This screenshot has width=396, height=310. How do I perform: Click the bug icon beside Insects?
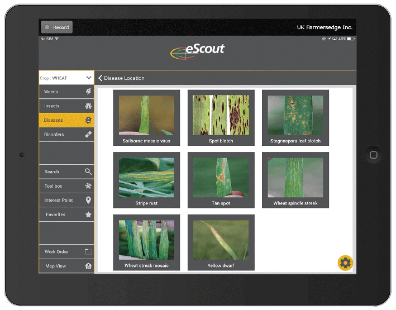click(x=88, y=106)
